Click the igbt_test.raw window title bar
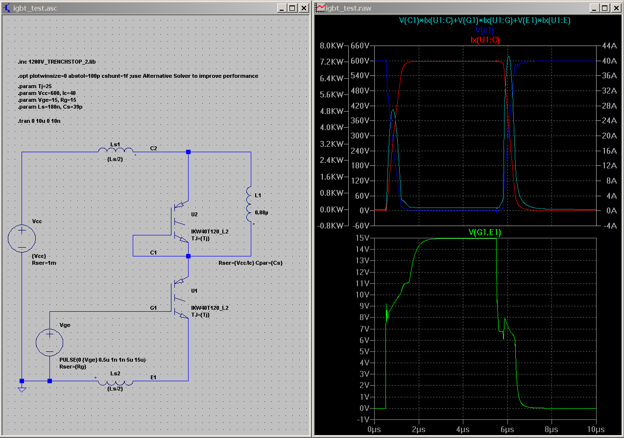 pyautogui.click(x=441, y=8)
